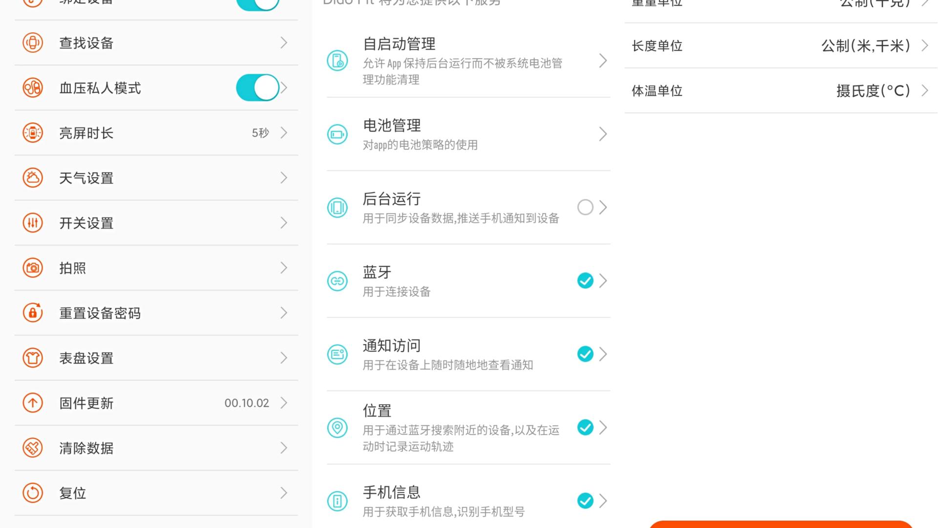Enable the 后台运行 background running option
938x528 pixels.
(x=585, y=207)
